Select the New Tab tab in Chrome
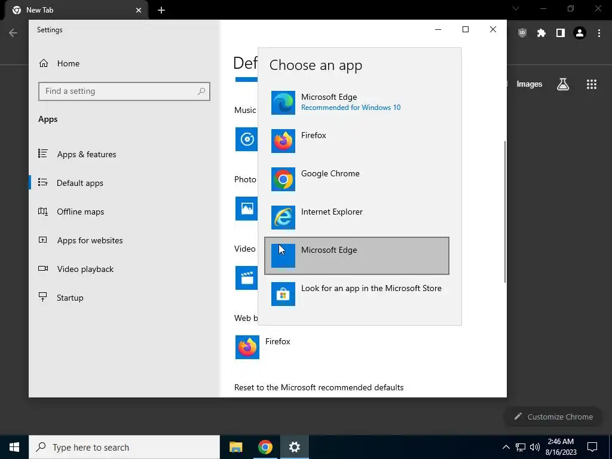The image size is (612, 459). [x=76, y=10]
